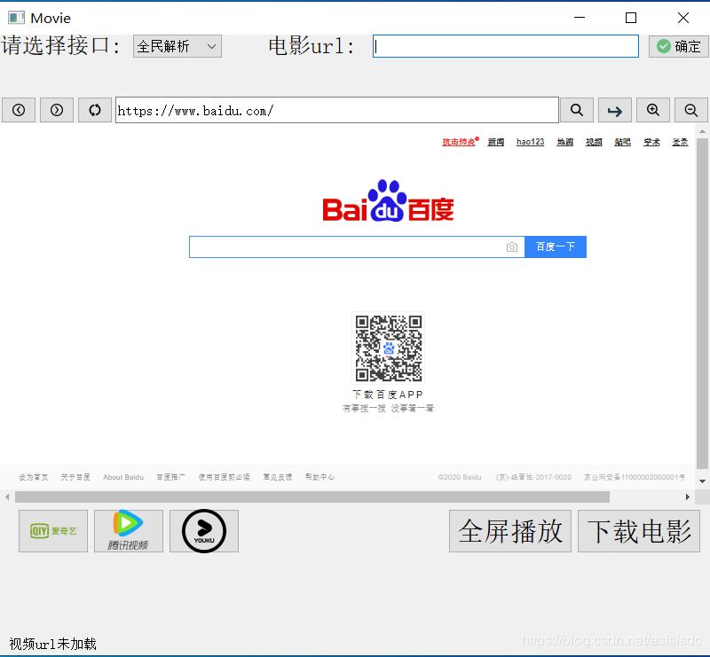This screenshot has height=657, width=710.
Task: Click the Movie window title icon
Action: coord(16,18)
